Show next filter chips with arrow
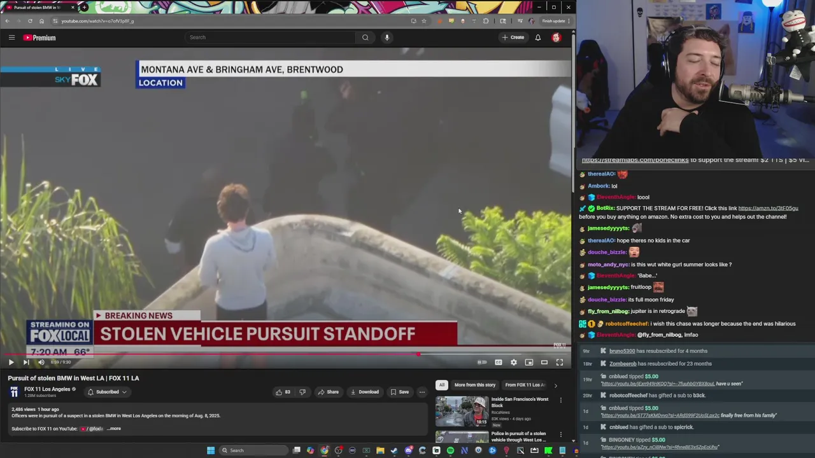This screenshot has height=458, width=815. [555, 385]
